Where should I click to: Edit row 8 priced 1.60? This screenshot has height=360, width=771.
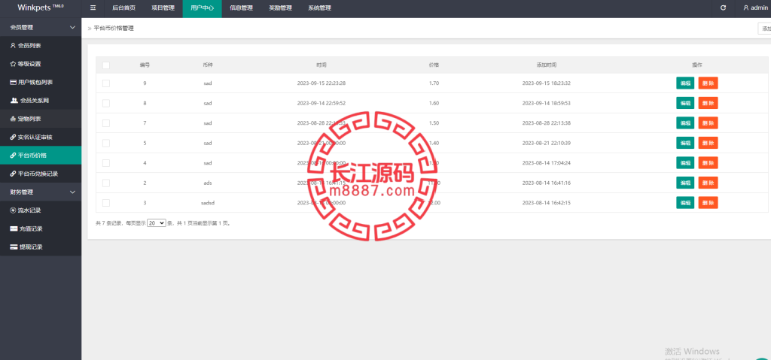point(685,103)
